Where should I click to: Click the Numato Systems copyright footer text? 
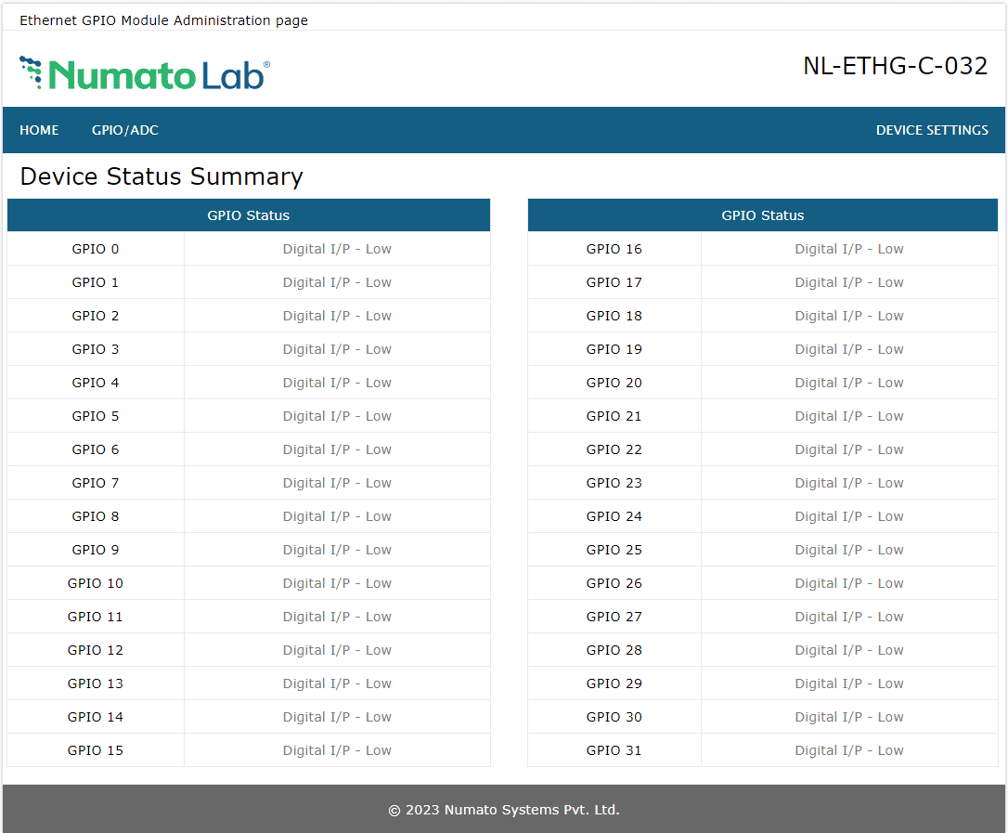click(x=504, y=810)
